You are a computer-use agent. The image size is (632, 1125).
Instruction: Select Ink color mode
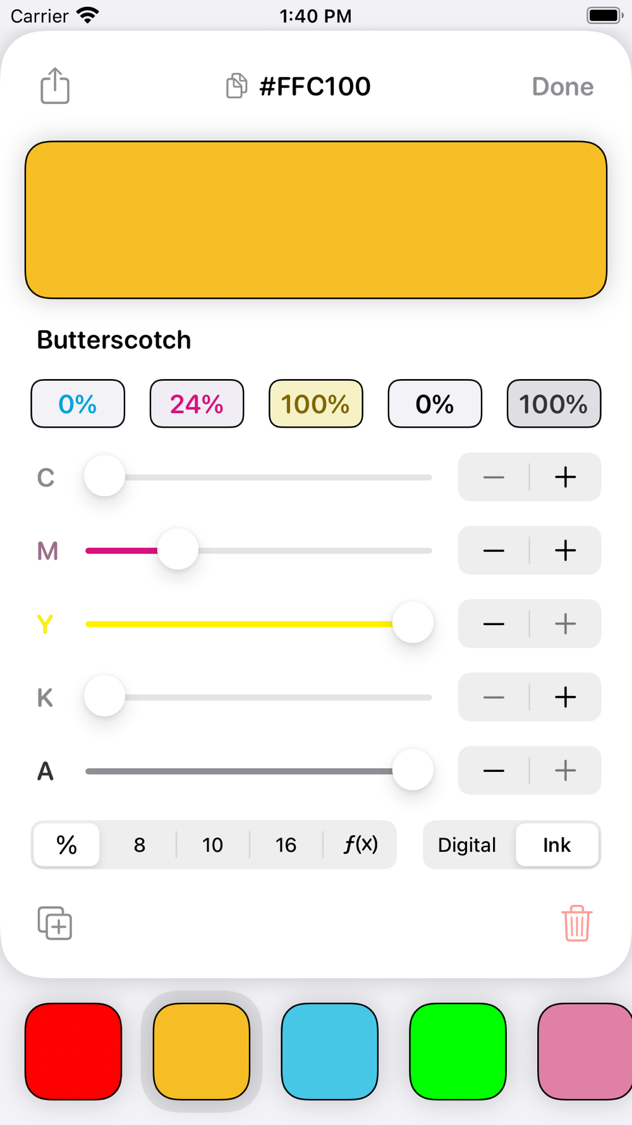[x=557, y=845]
